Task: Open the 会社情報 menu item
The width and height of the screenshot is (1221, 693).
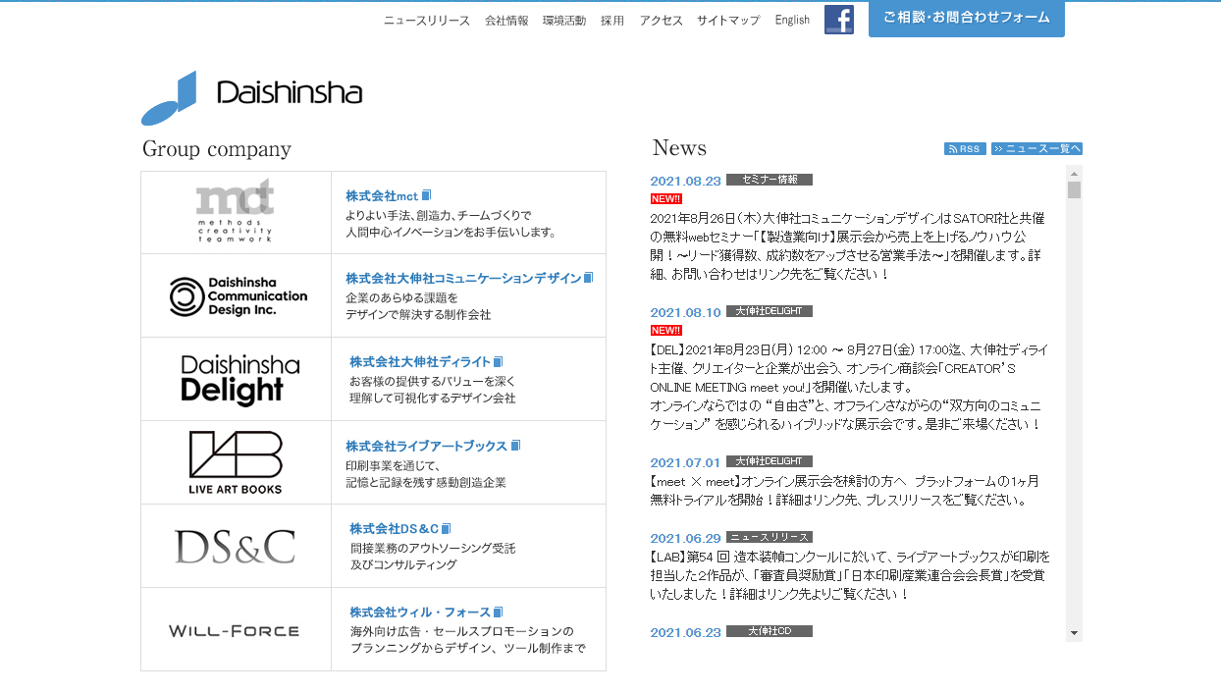Action: coord(505,19)
